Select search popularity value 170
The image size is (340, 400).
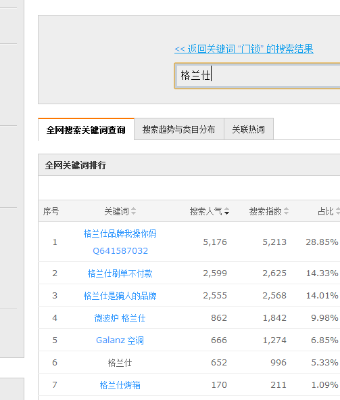click(x=219, y=384)
